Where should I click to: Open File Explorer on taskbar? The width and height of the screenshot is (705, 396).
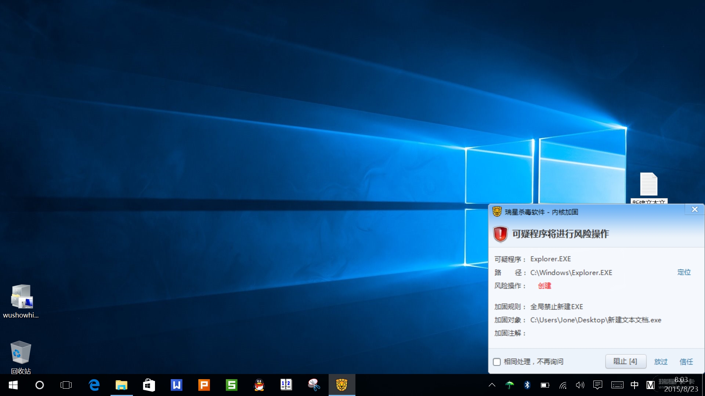point(122,385)
